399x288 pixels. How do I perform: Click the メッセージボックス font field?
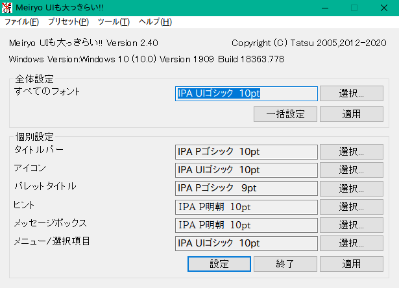tap(247, 225)
